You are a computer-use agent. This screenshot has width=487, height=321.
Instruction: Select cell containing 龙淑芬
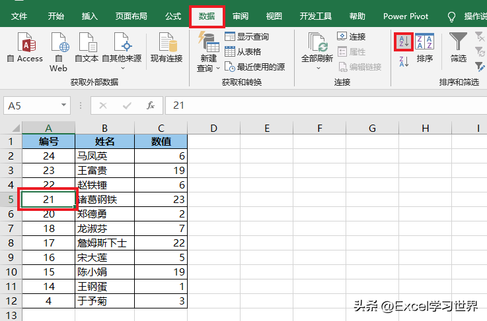coord(104,228)
